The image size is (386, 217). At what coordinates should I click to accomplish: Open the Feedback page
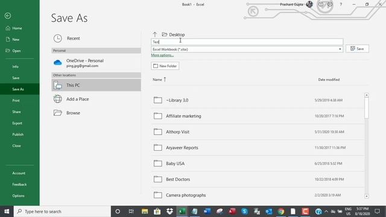20,184
